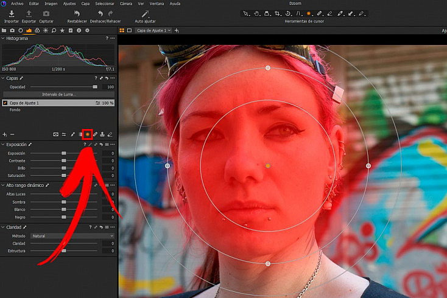This screenshot has width=447, height=298.
Task: Click the Opacidad slider handle
Action: [x=95, y=87]
